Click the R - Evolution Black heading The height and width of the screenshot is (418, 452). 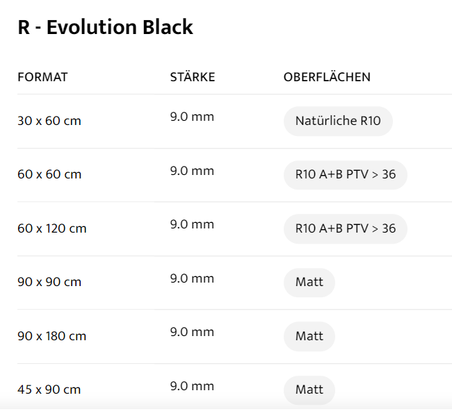coord(105,28)
